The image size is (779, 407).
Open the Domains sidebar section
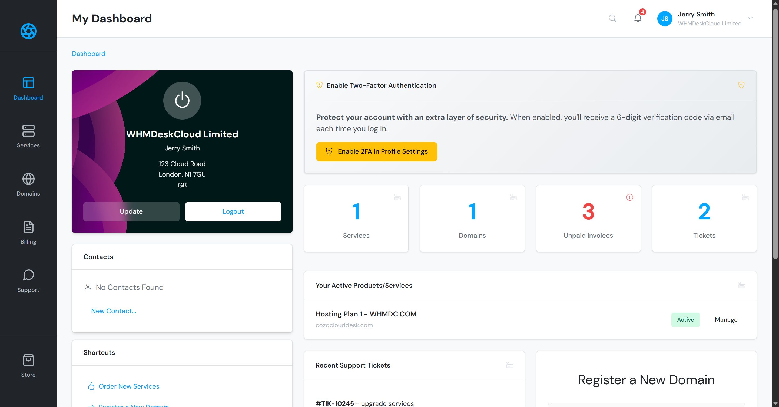point(28,184)
